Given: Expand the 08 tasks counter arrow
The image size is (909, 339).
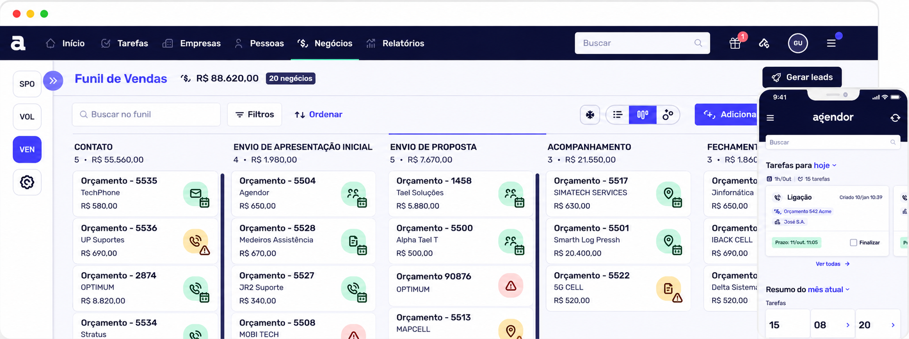Looking at the screenshot, I should (x=847, y=325).
